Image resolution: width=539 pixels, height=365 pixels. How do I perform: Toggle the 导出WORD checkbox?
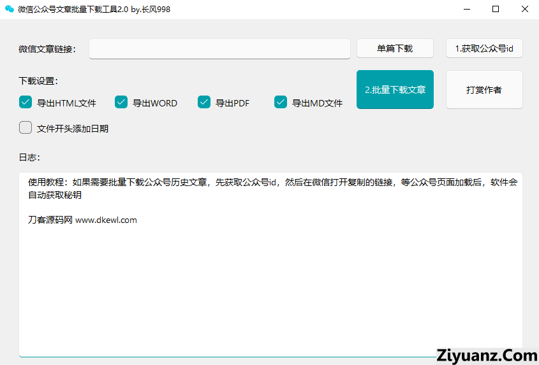pyautogui.click(x=121, y=102)
